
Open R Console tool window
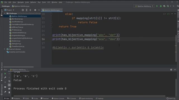click(x=72, y=98)
